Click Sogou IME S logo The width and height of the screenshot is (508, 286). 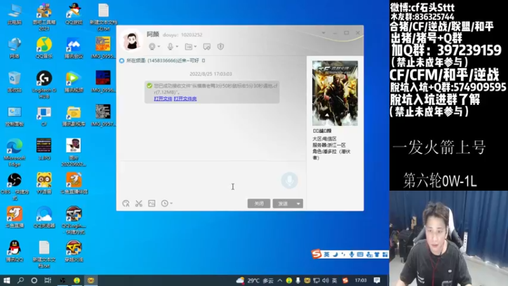(316, 254)
